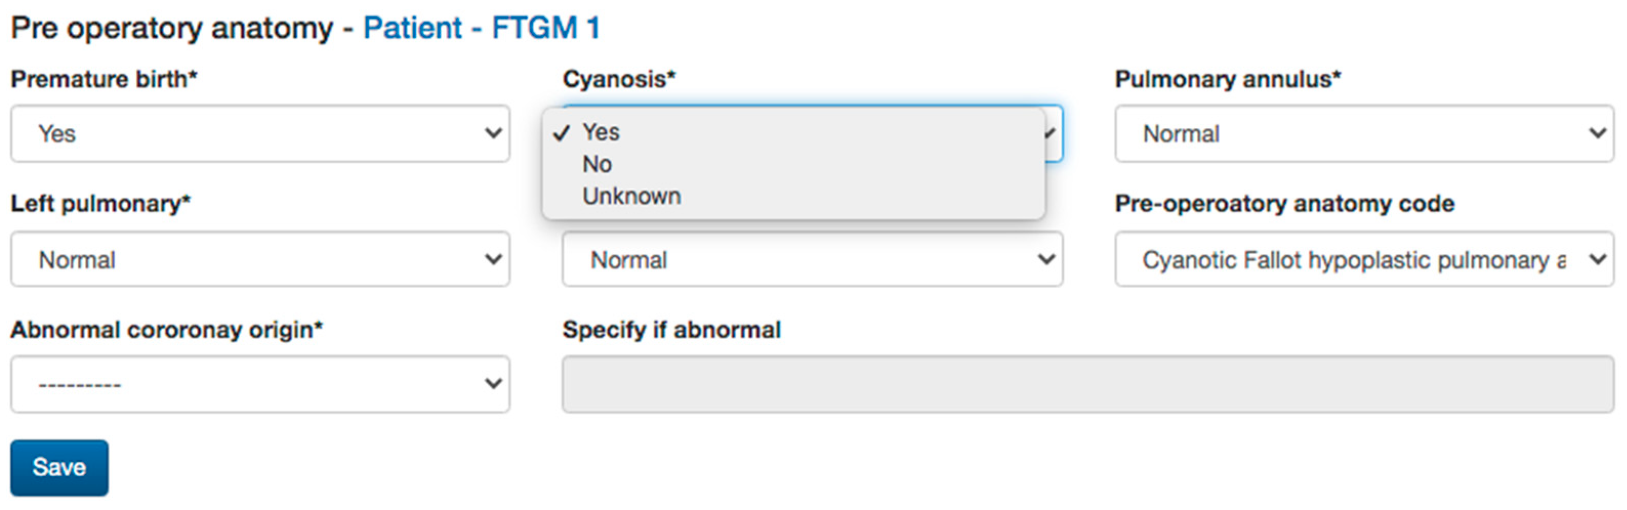Click the checkmark beside Yes in Cyanosis list
The image size is (1627, 510).
click(561, 133)
